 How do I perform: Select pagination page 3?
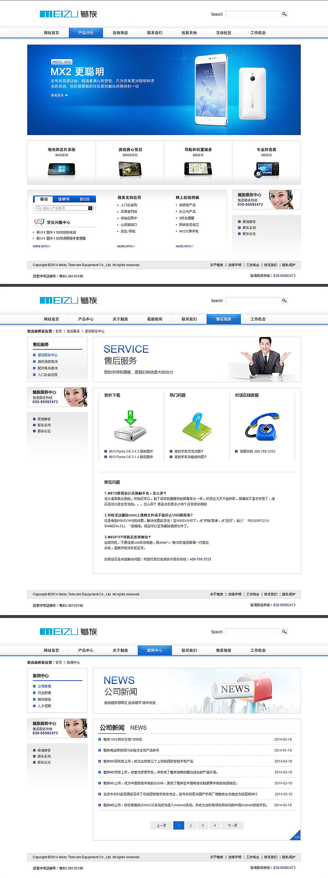pos(202,825)
